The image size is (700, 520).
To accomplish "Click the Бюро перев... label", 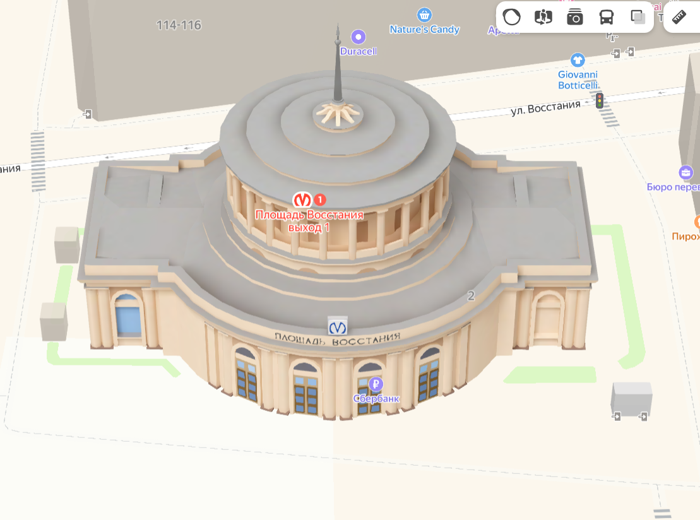I will [673, 187].
